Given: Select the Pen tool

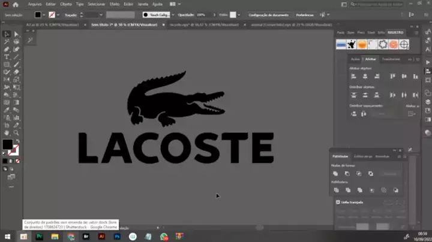Looking at the screenshot, I should point(7,49).
